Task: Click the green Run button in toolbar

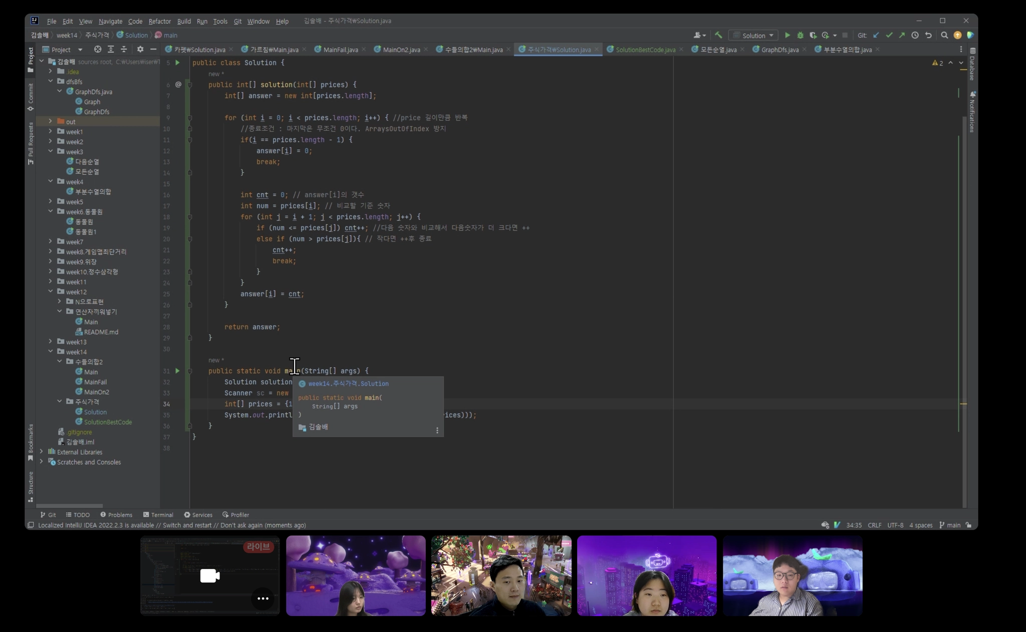Action: 787,36
